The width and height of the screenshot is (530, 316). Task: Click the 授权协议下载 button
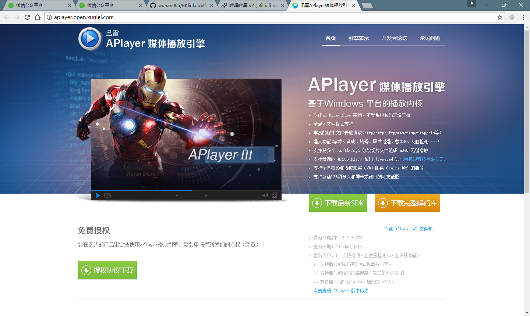(107, 270)
